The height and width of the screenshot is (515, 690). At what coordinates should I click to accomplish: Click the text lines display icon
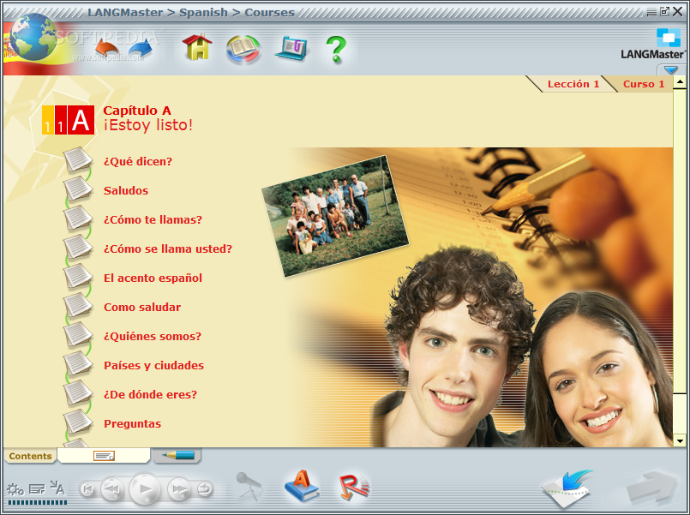coord(37,488)
